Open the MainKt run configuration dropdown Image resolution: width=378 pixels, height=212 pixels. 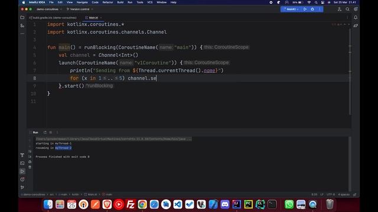click(291, 9)
